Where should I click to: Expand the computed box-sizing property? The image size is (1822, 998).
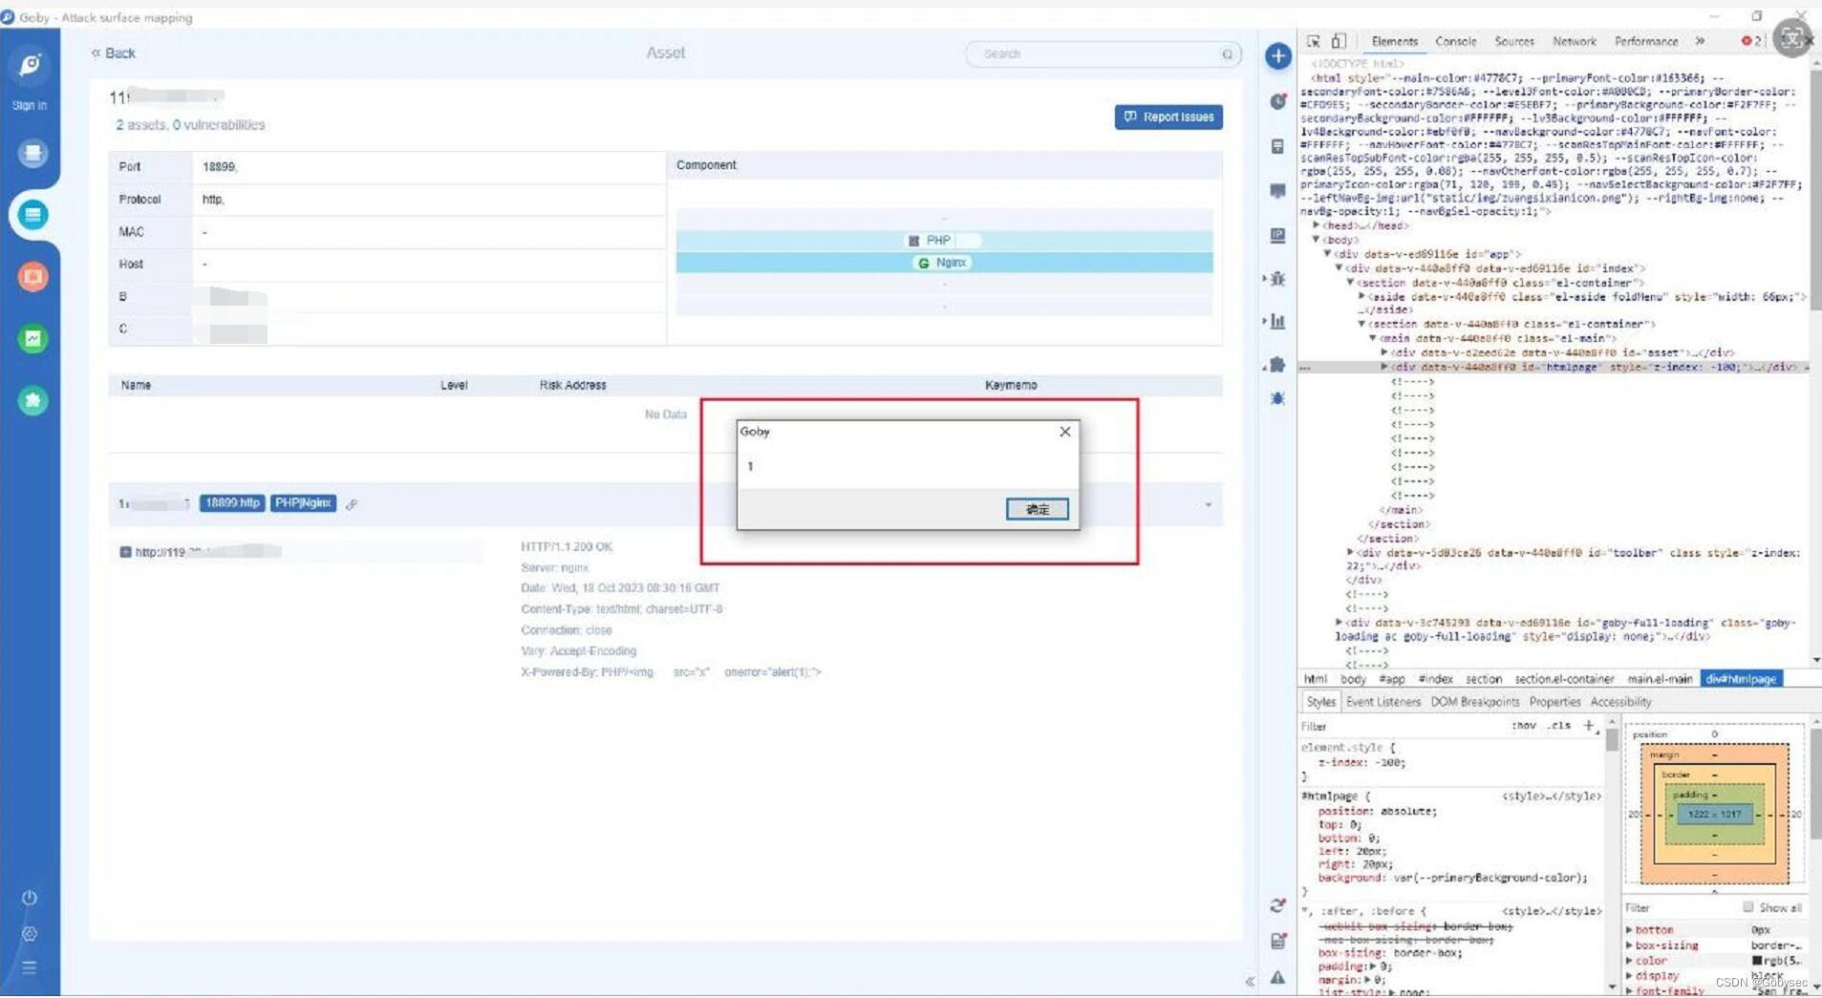pos(1629,945)
